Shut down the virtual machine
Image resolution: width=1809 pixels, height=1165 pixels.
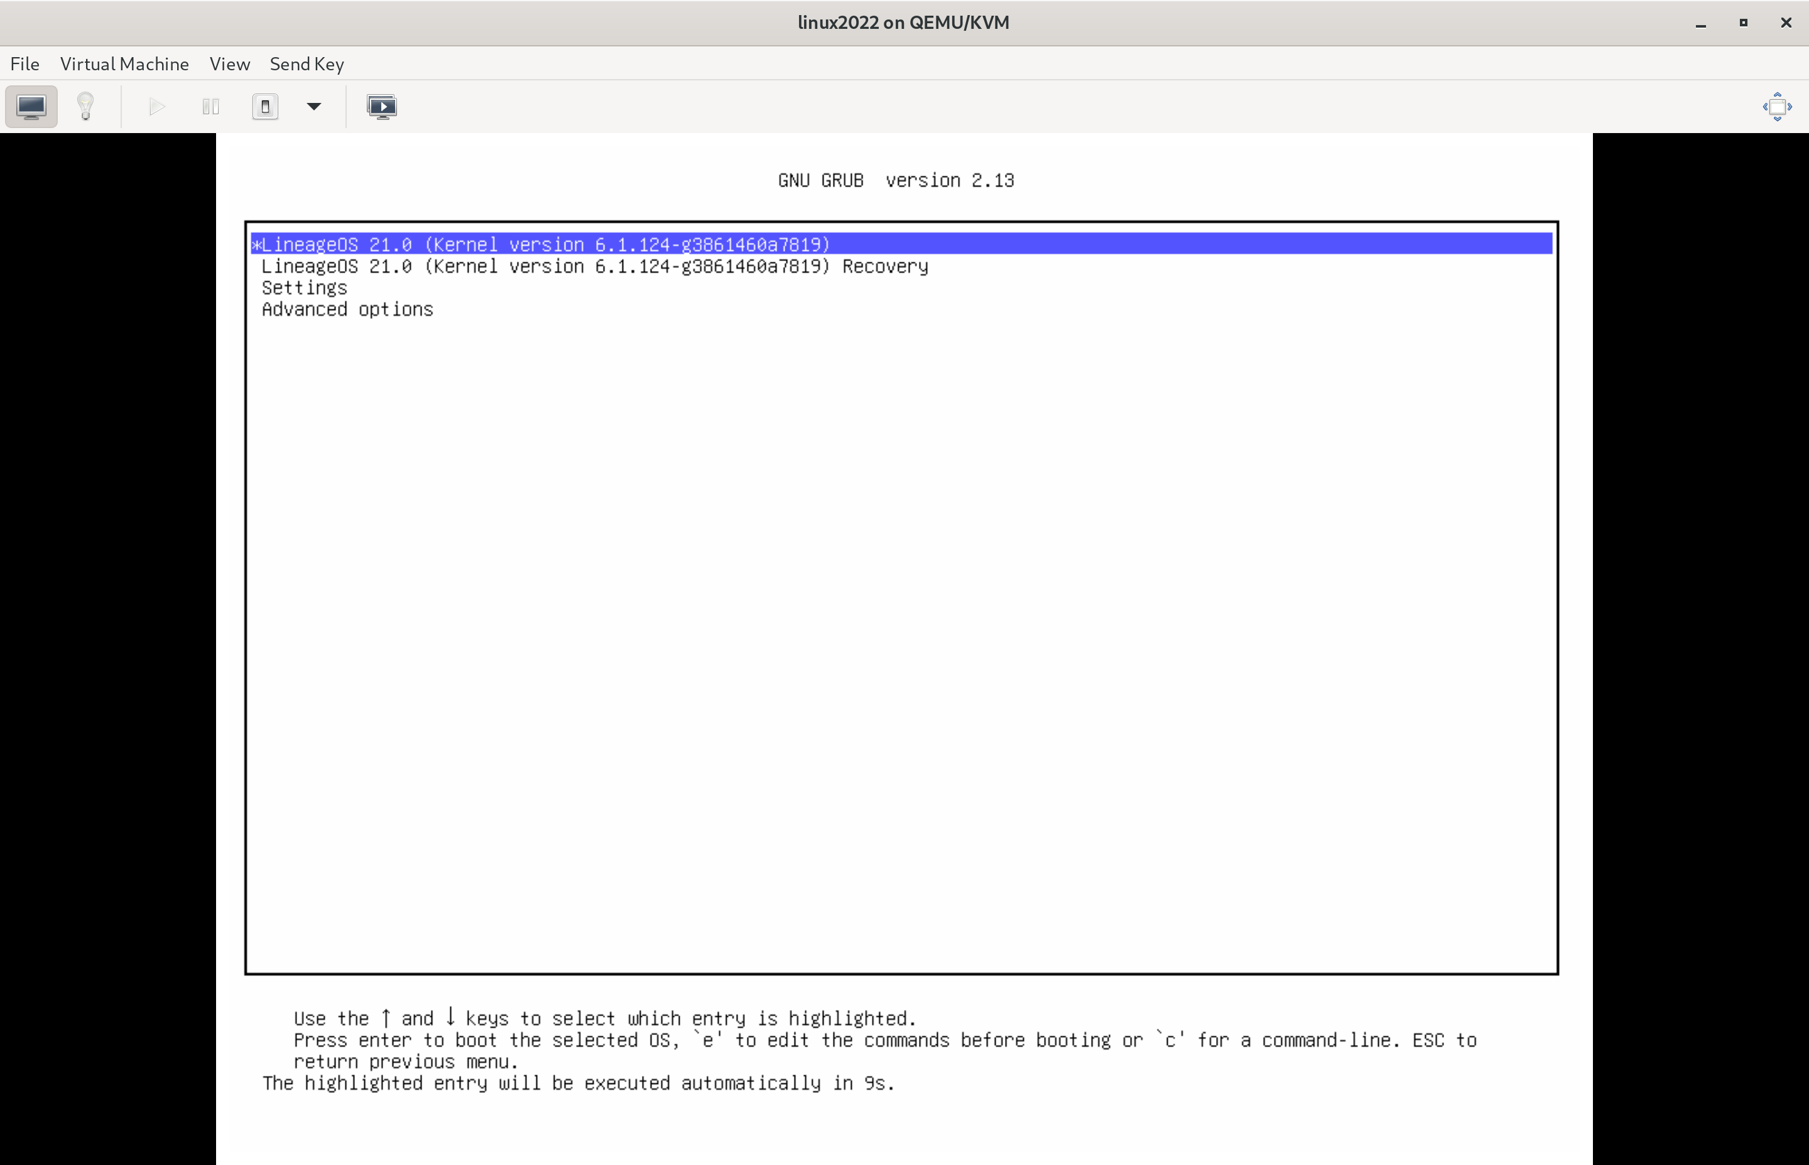[x=265, y=107]
